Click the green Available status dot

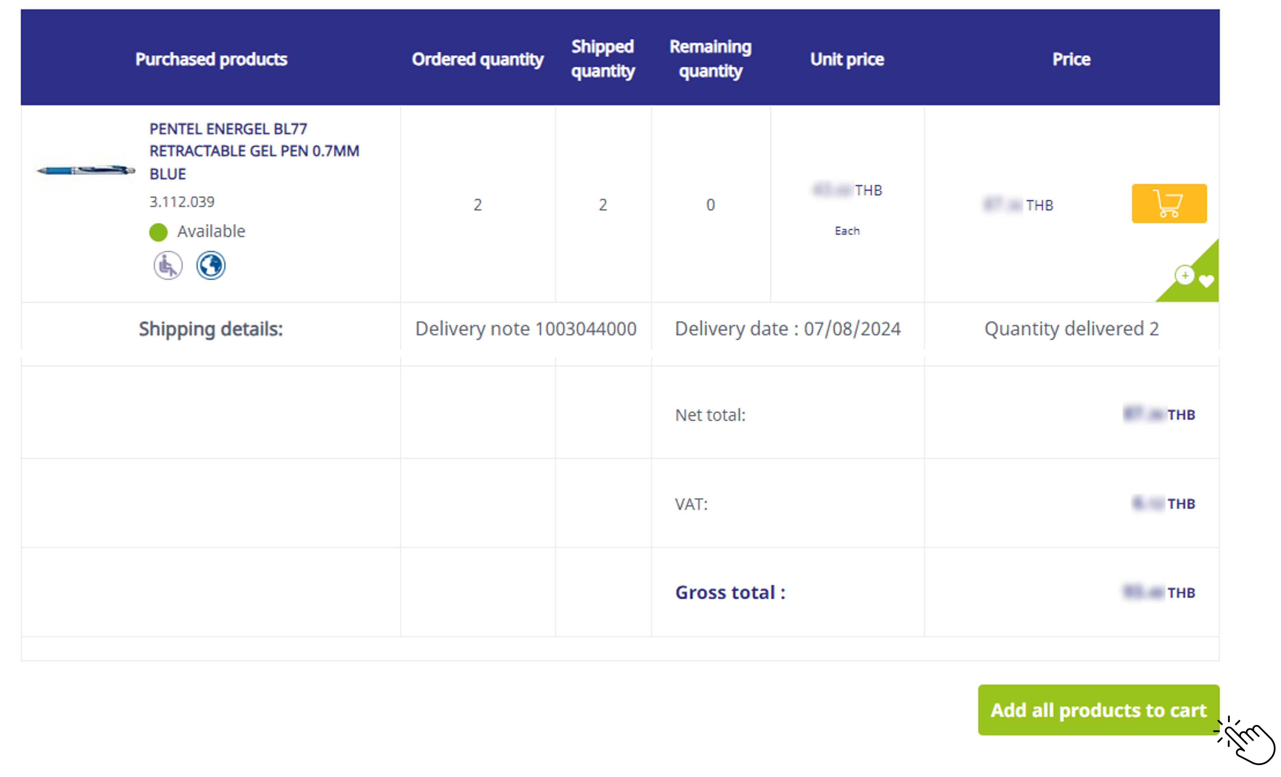coord(158,232)
